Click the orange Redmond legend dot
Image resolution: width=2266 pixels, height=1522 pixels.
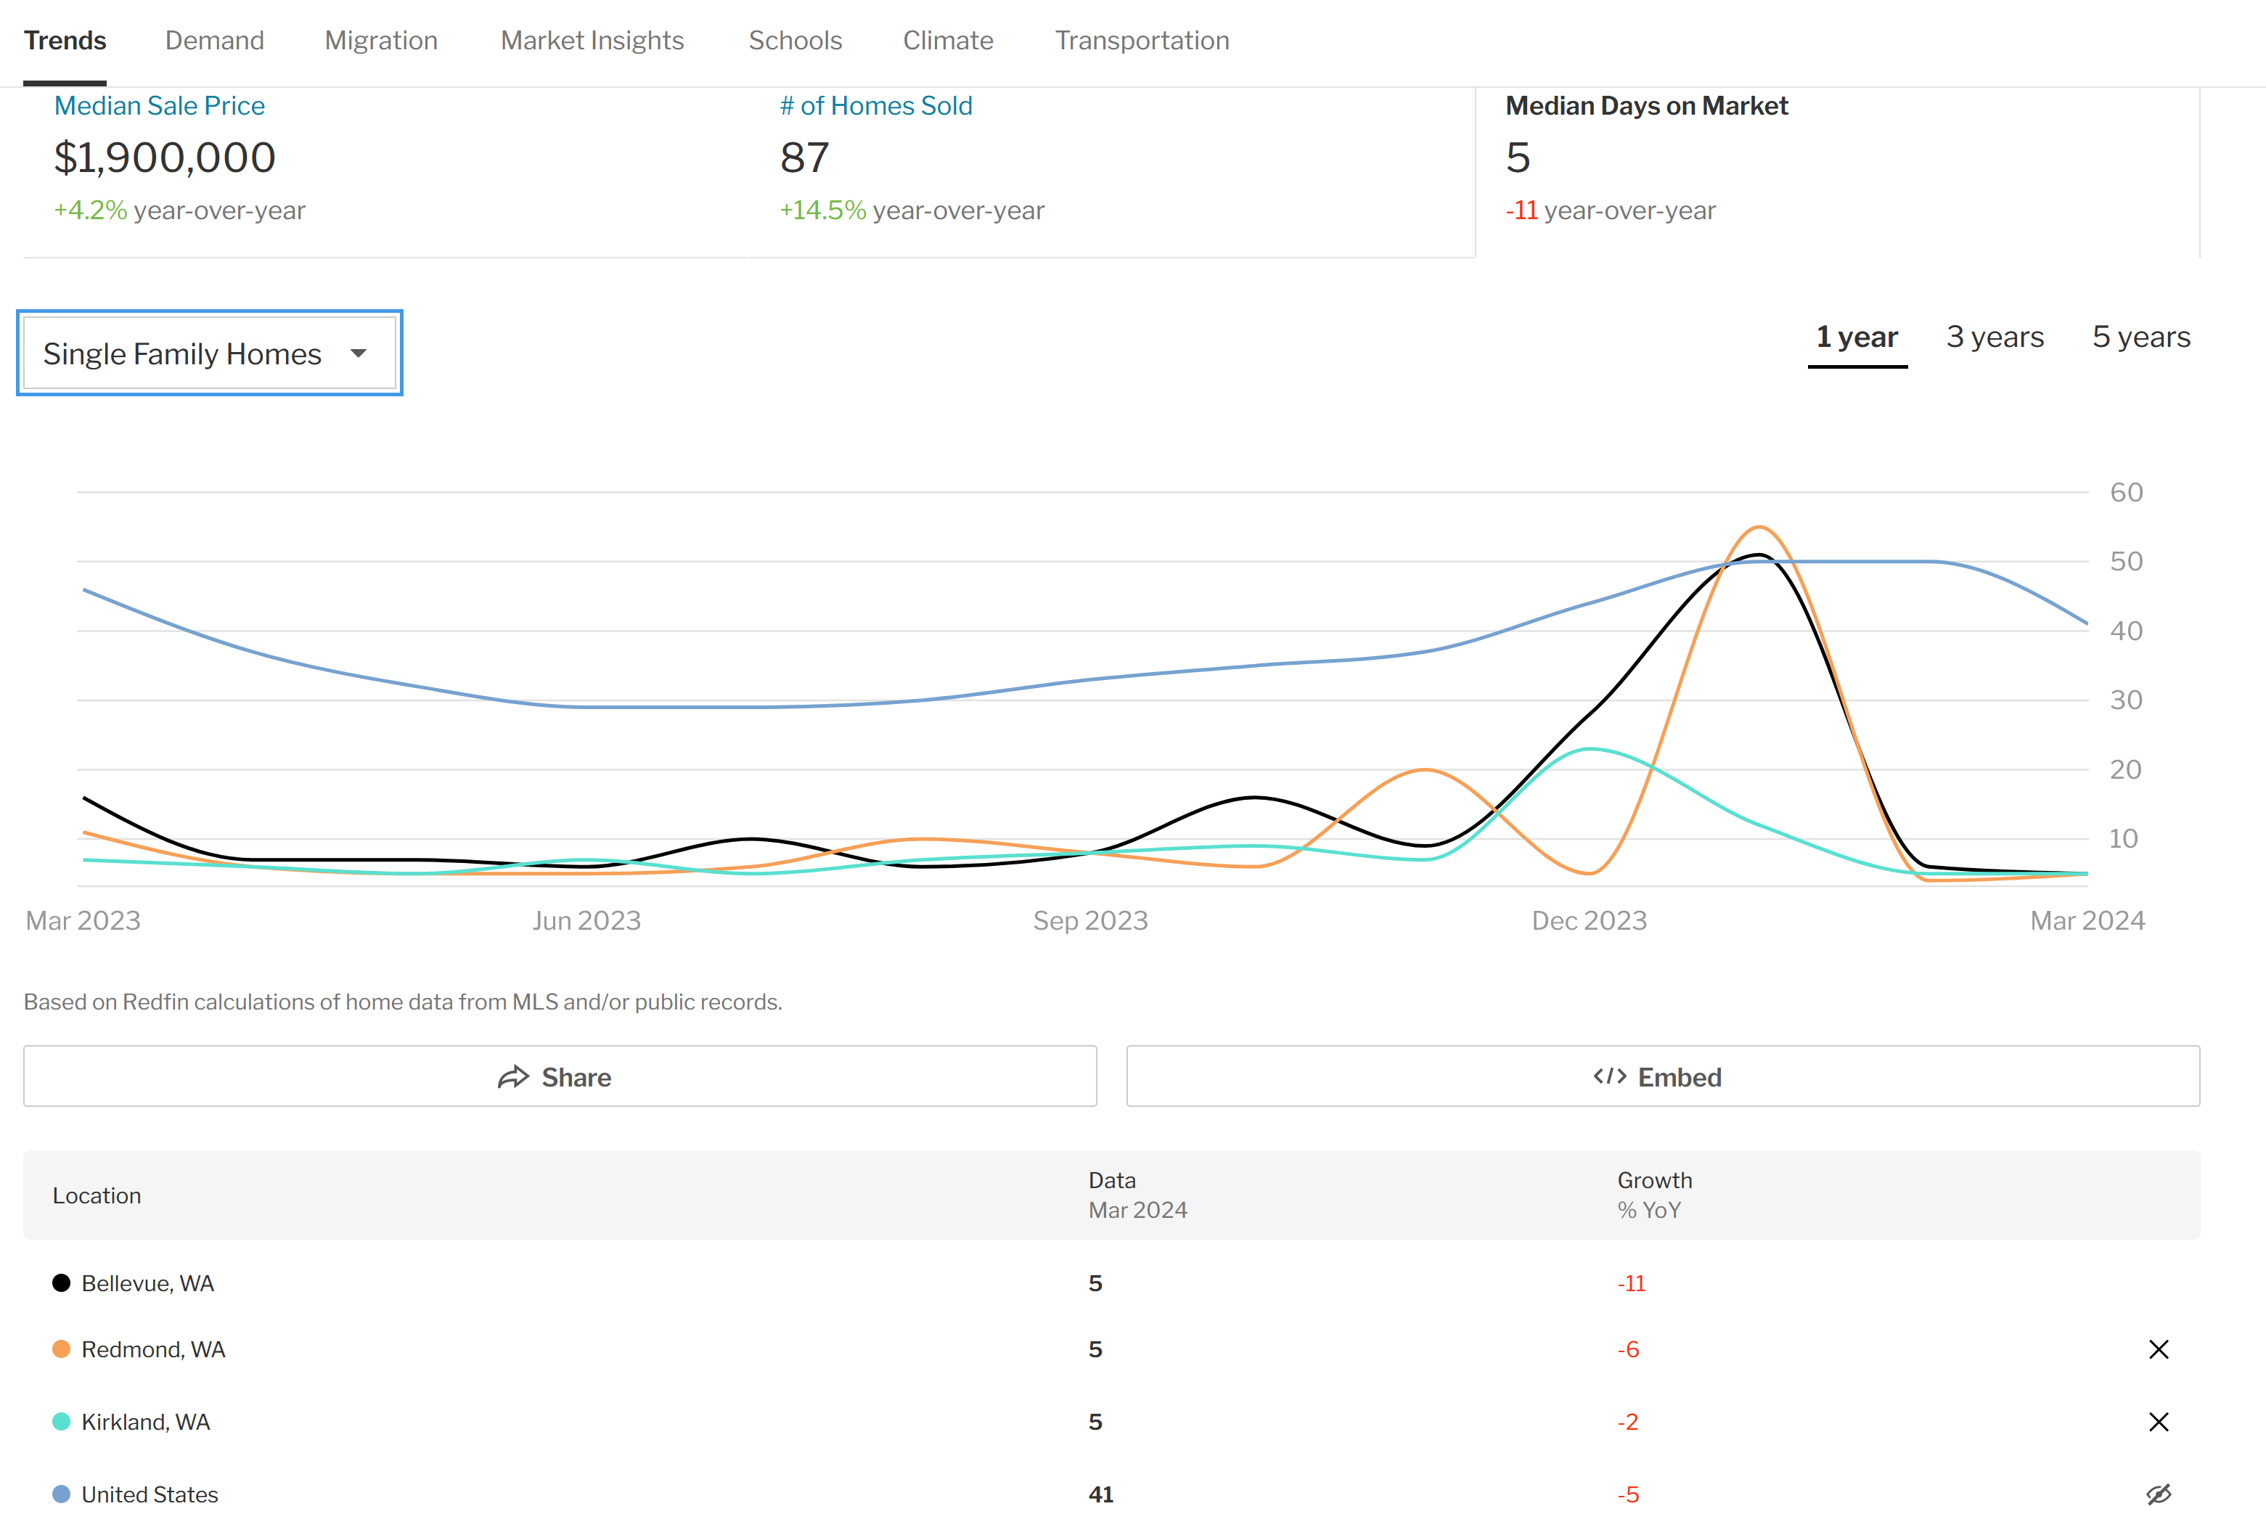coord(61,1349)
